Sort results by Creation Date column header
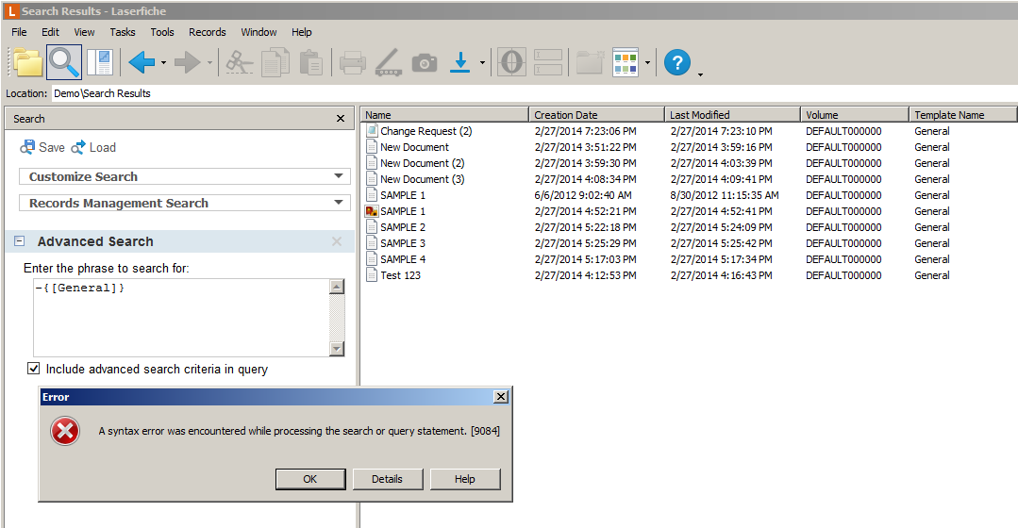This screenshot has height=528, width=1018. (x=596, y=115)
